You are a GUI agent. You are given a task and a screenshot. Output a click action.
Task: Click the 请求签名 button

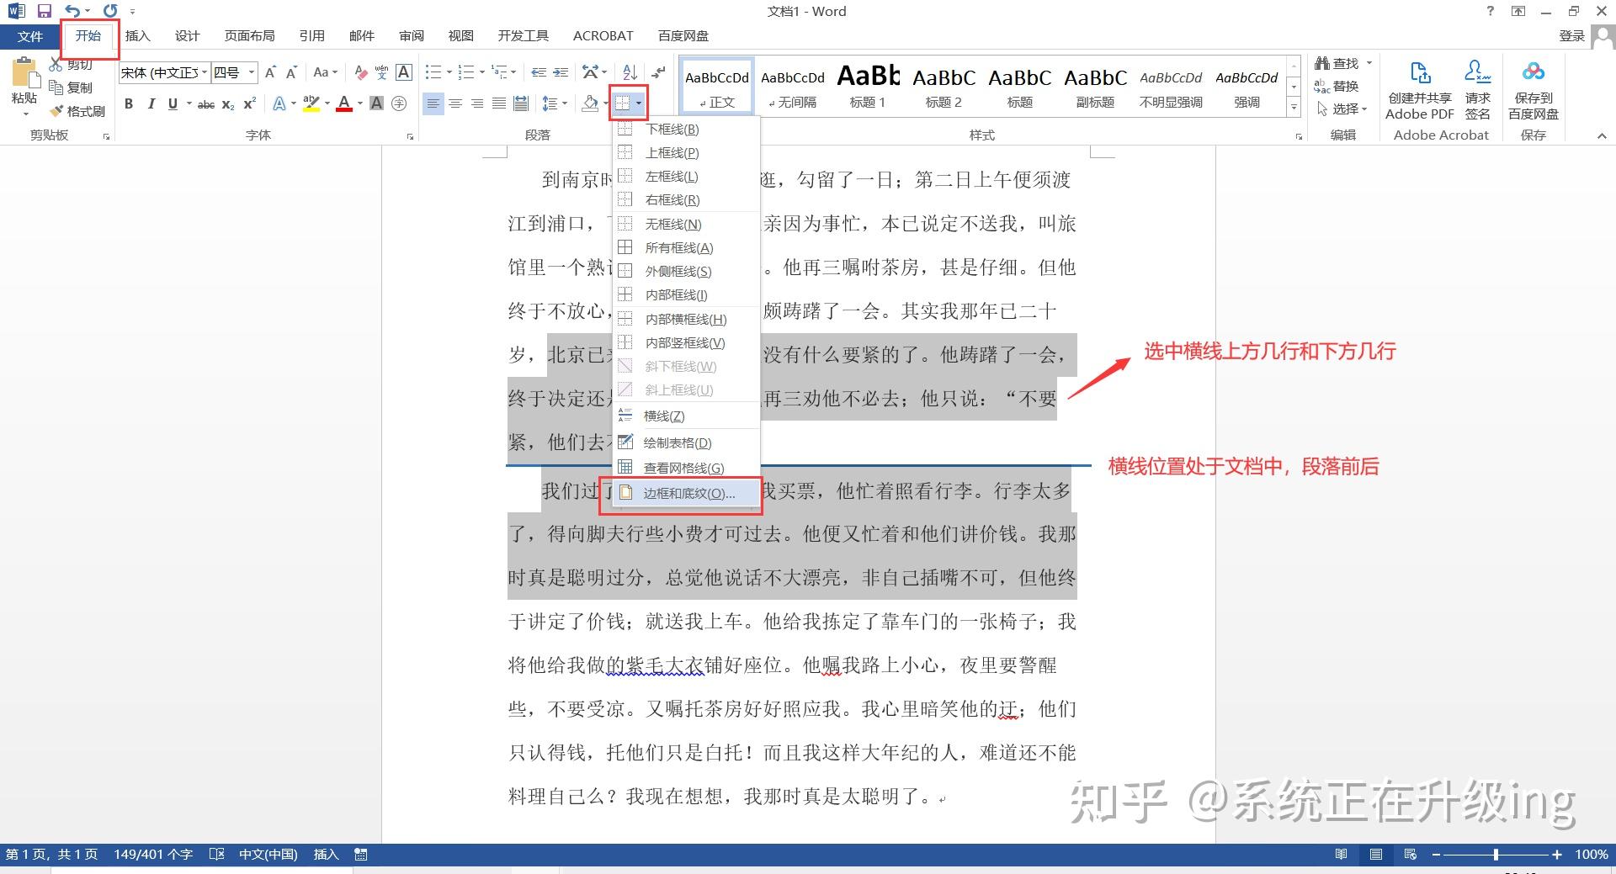point(1478,90)
